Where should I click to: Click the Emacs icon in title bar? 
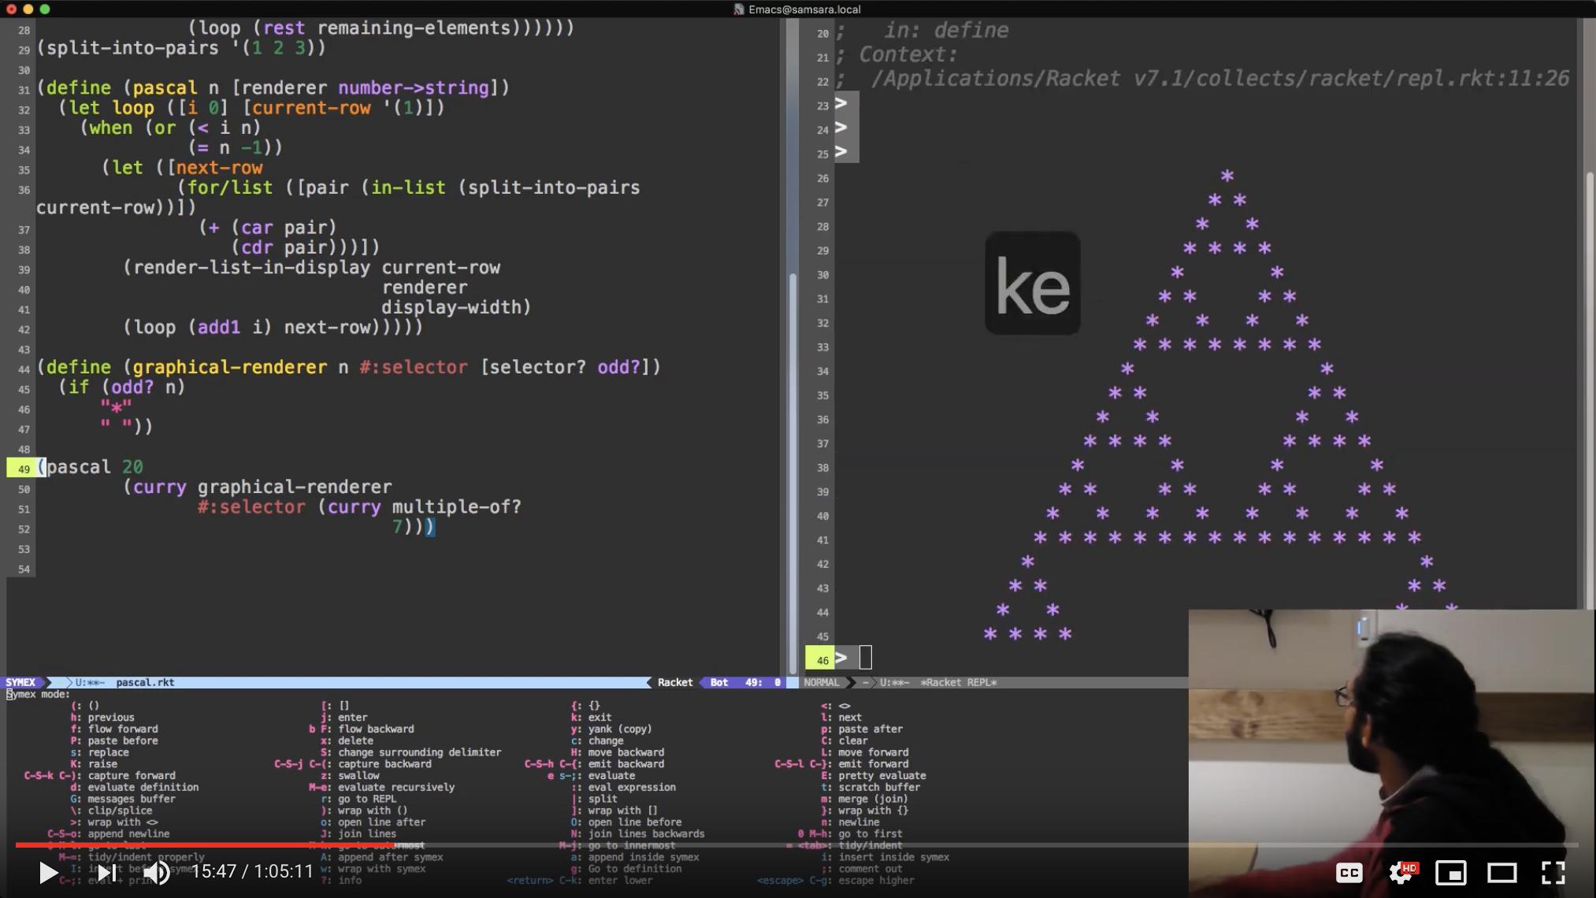[x=738, y=9]
